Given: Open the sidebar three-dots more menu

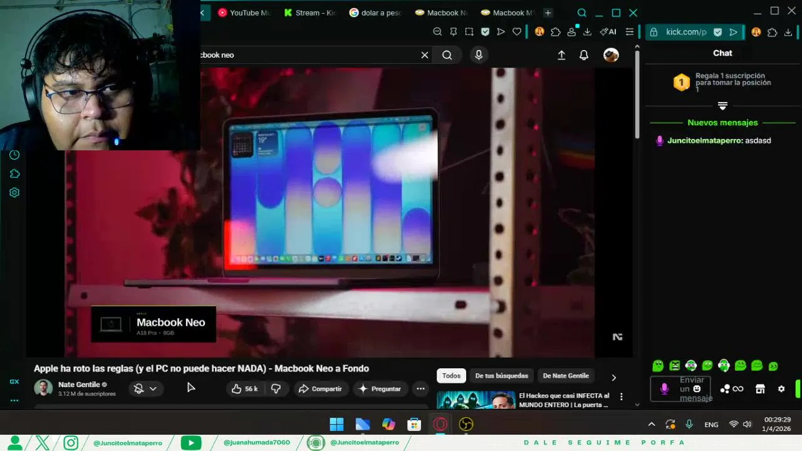Looking at the screenshot, I should (x=14, y=400).
